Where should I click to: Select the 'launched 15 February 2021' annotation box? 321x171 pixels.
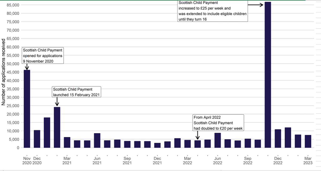pyautogui.click(x=77, y=92)
